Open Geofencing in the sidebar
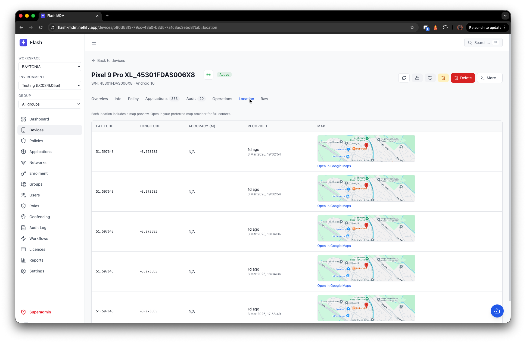 click(x=40, y=217)
